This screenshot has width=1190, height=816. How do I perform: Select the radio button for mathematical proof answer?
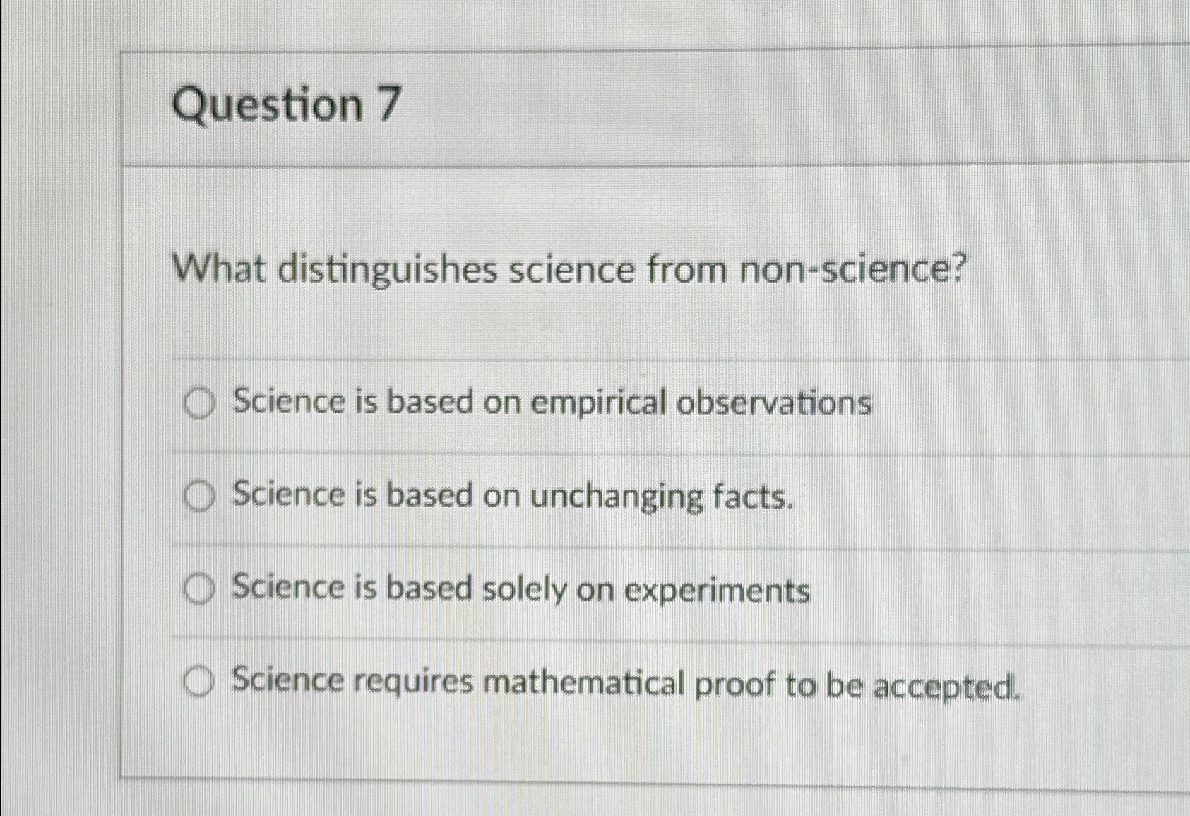click(x=200, y=682)
